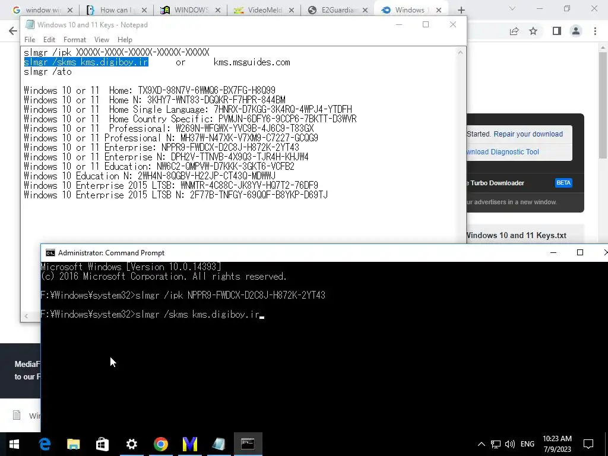Click the Notepad window title icon
This screenshot has height=456, width=608.
coord(30,24)
